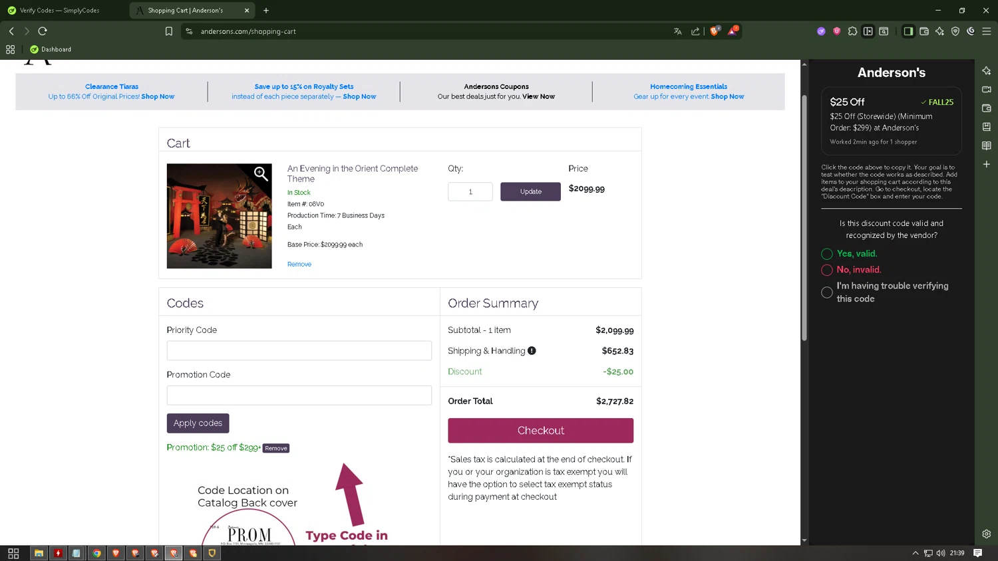Add a new item to sidebar

987,164
